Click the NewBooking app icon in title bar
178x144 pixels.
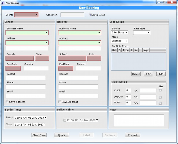tap(3, 3)
